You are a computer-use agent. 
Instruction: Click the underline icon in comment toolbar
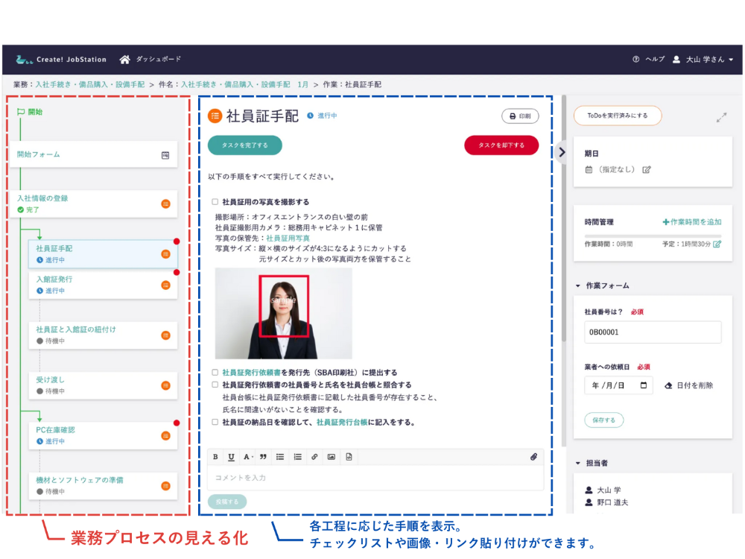(x=232, y=457)
